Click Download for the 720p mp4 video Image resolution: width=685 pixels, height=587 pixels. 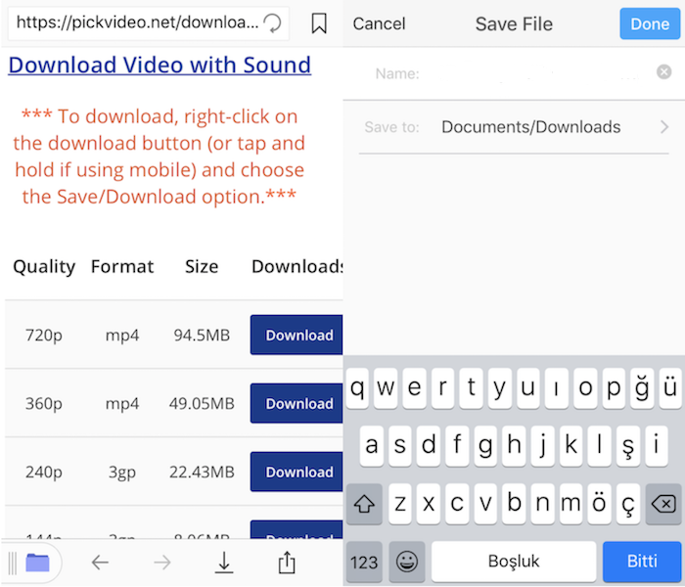tap(297, 335)
